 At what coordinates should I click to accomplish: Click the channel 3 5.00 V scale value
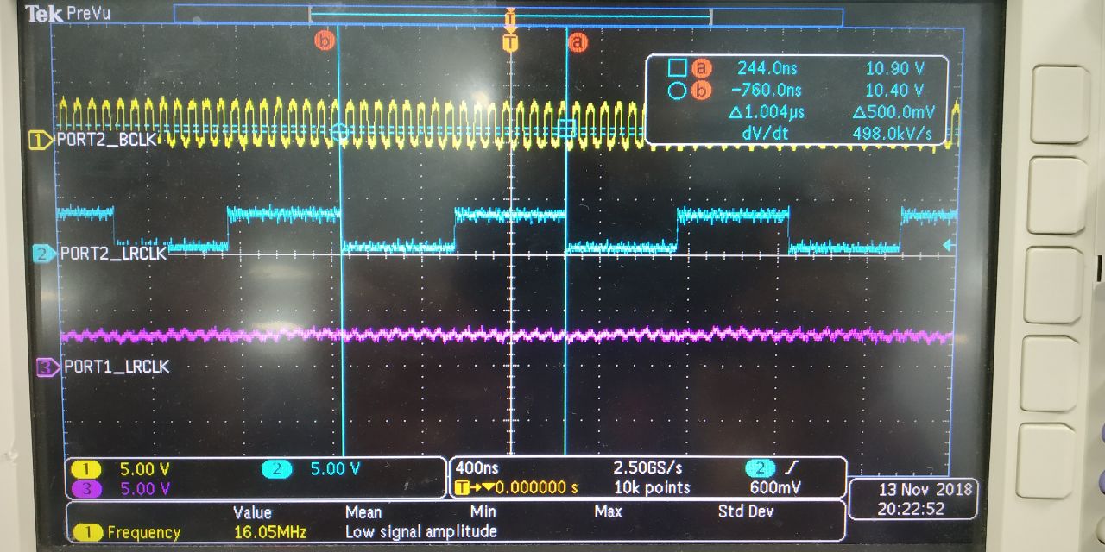(x=145, y=488)
